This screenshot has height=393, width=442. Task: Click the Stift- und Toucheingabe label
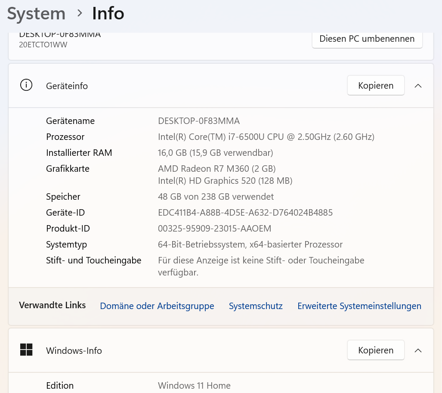click(x=93, y=260)
